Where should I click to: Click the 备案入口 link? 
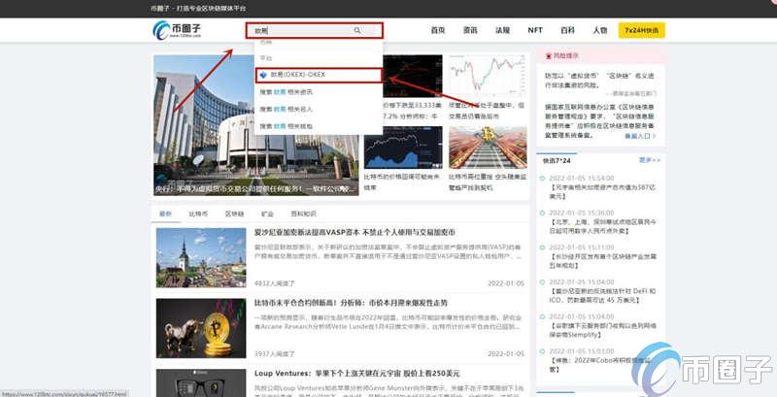point(640,136)
